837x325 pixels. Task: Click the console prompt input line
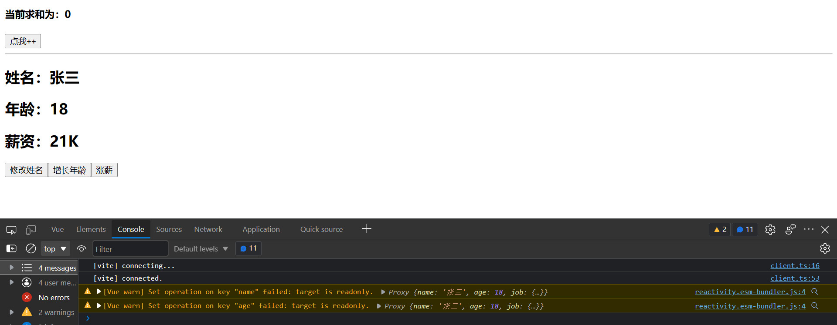coord(458,318)
